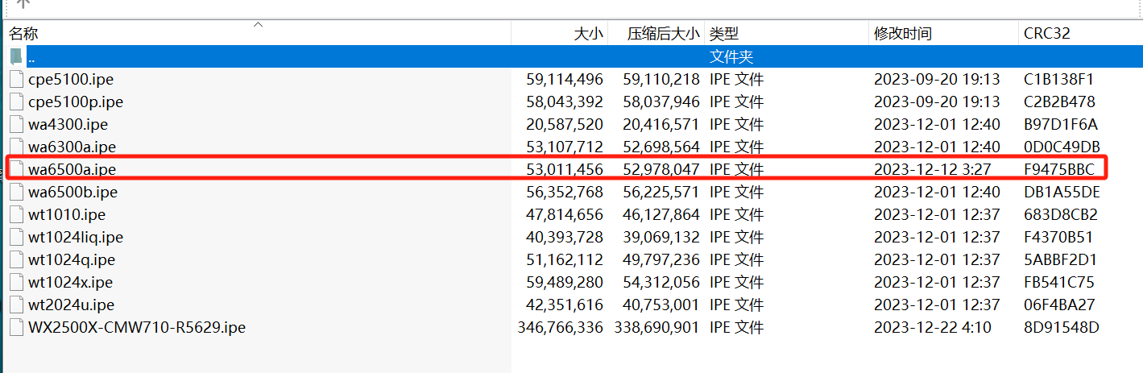The height and width of the screenshot is (373, 1143).
Task: Sort by the 压缩后大小 column header
Action: pos(664,34)
